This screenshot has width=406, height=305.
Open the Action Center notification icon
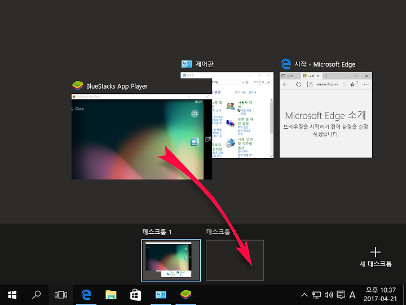(x=341, y=295)
